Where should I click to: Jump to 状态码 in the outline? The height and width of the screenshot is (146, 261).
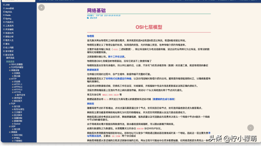click(x=17, y=82)
